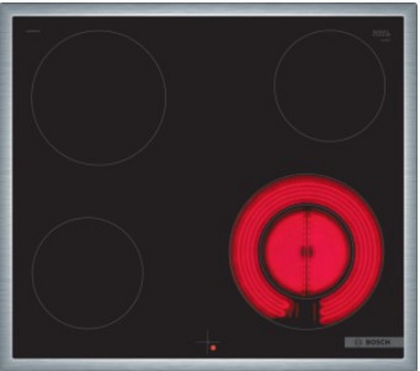
Task: Click the dark center sensor of glowing burner
Action: tap(307, 251)
